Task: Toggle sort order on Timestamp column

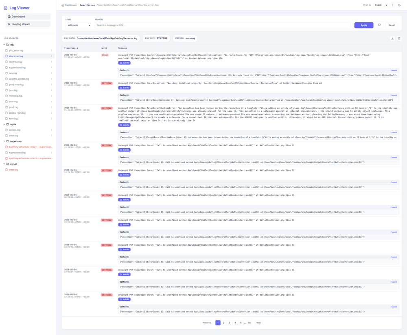Action: [71, 48]
